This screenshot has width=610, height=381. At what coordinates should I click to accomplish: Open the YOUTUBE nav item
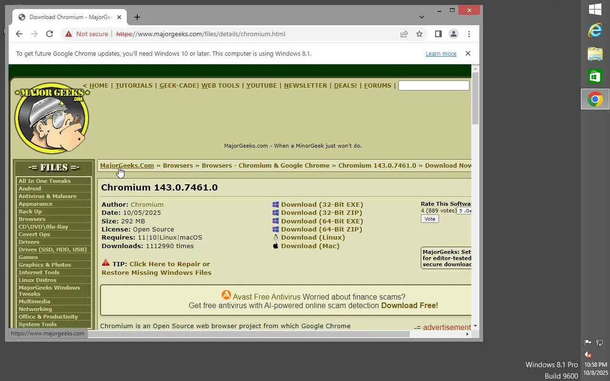click(262, 86)
